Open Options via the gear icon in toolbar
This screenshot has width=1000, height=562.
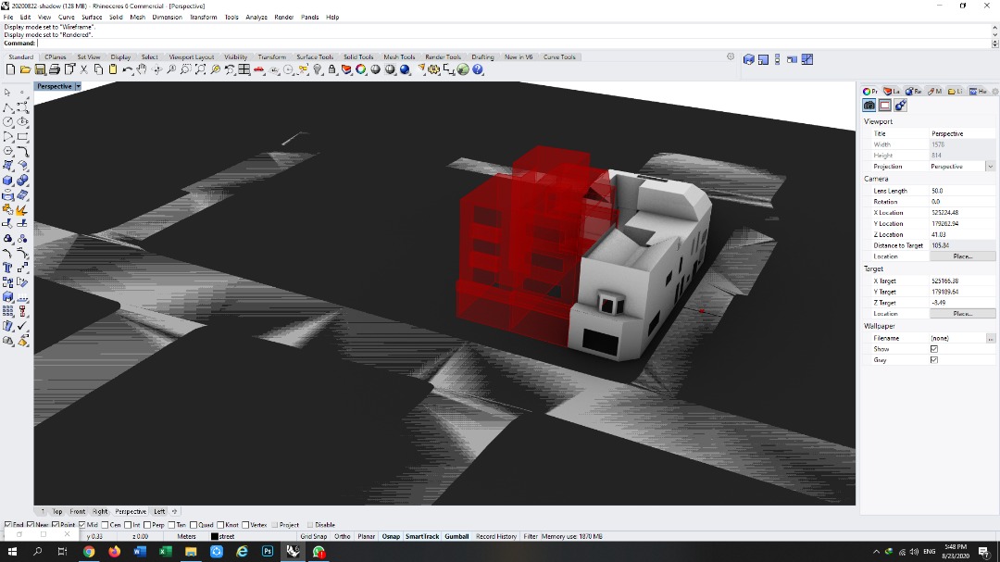434,69
